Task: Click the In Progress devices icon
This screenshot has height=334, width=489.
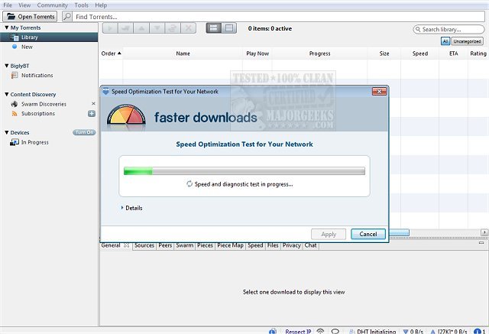Action: (x=15, y=142)
